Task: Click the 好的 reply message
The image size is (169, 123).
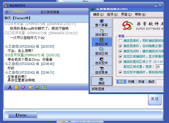Action: point(11,68)
